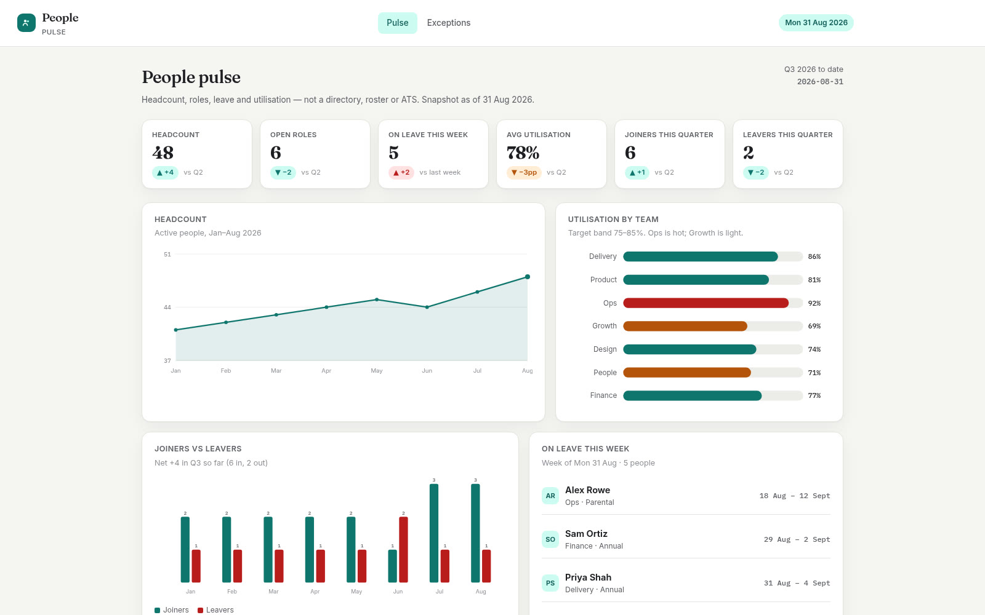Select the Joiners This Quarter value 6
This screenshot has height=615, width=985.
tap(630, 153)
